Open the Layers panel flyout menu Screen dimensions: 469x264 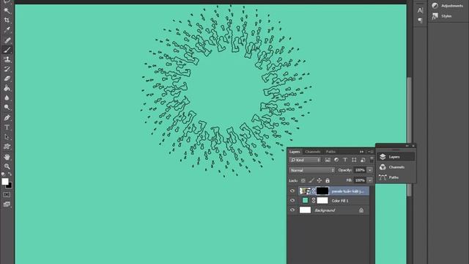tap(371, 152)
